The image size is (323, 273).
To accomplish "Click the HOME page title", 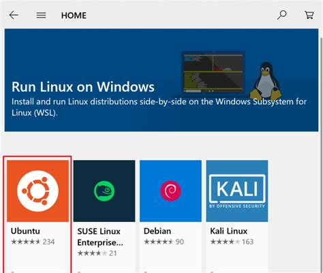I will (x=74, y=16).
